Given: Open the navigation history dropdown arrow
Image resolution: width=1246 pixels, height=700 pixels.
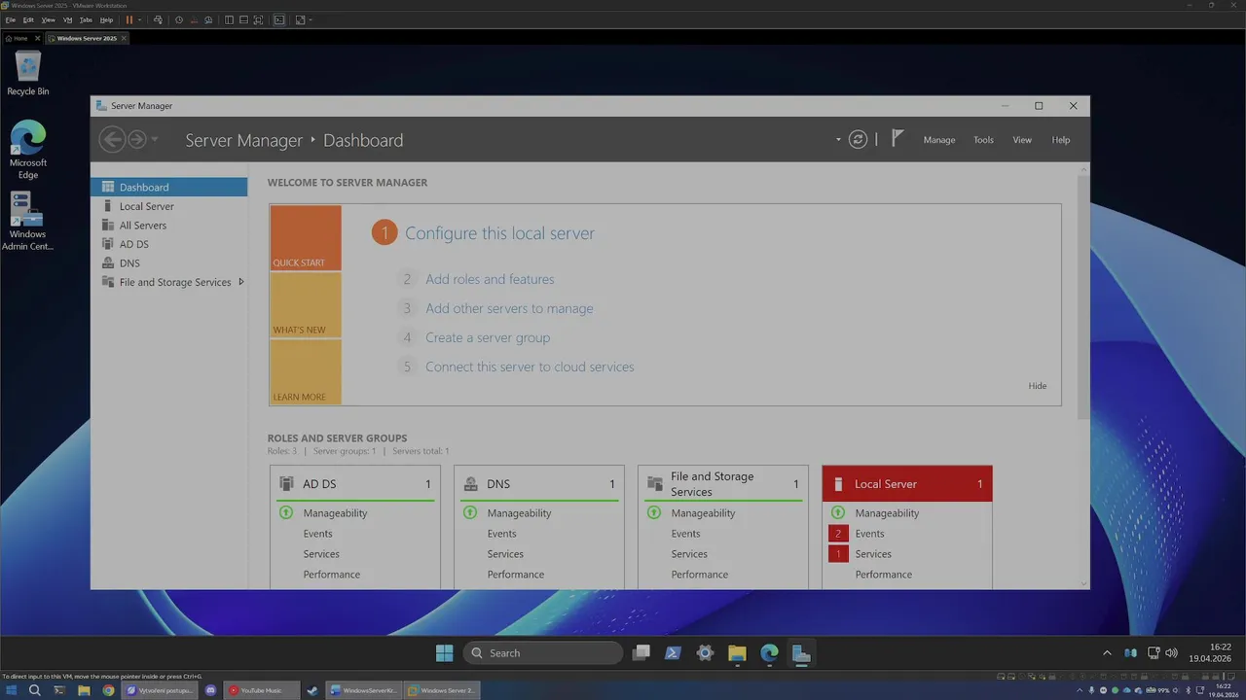Looking at the screenshot, I should coord(155,140).
